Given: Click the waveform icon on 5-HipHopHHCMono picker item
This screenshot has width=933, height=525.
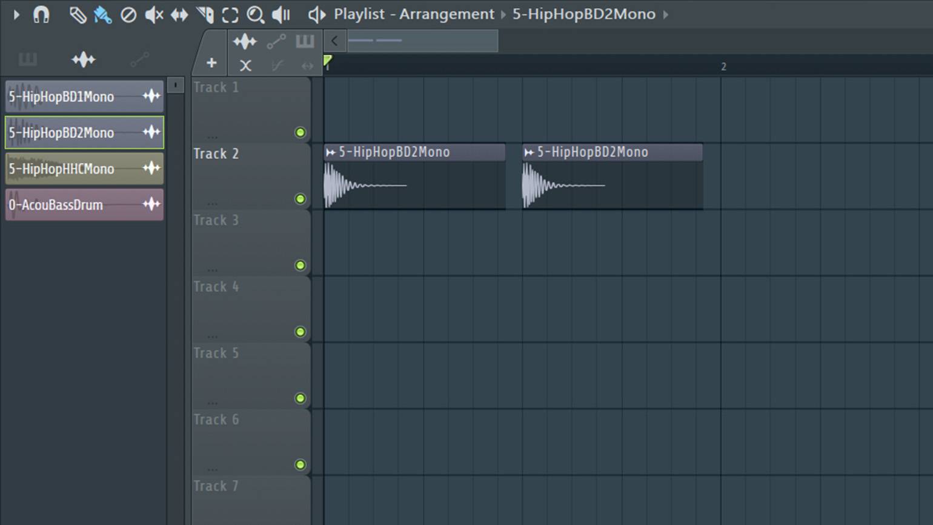Looking at the screenshot, I should tap(151, 168).
